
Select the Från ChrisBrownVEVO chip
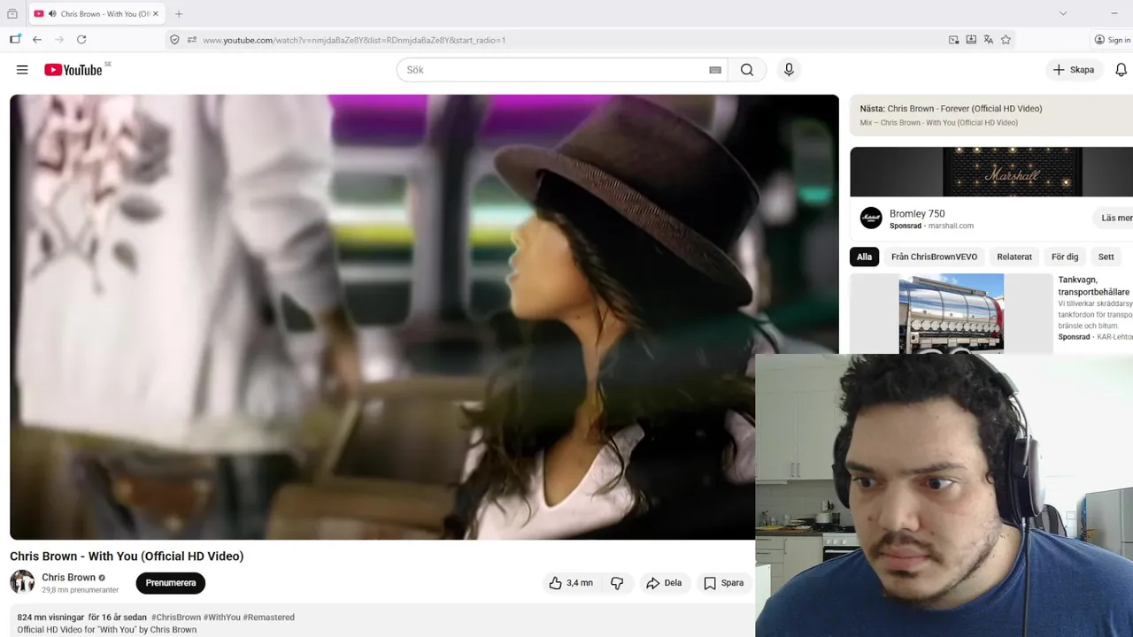coord(934,257)
